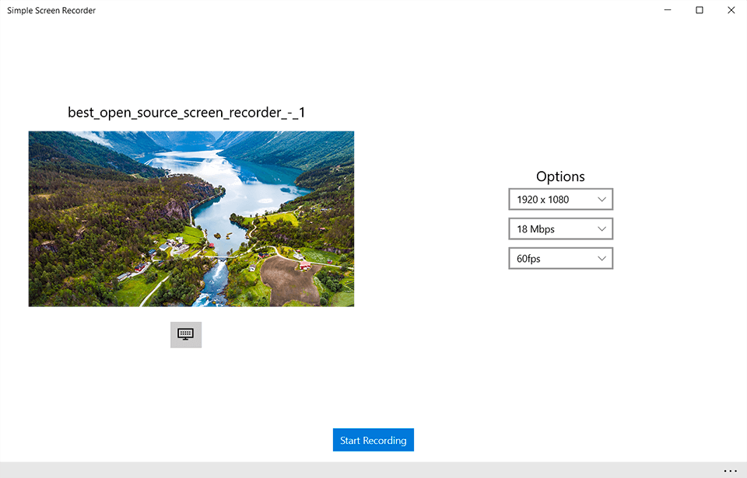This screenshot has width=747, height=478.
Task: Open the See more options in bottom bar
Action: (x=730, y=469)
